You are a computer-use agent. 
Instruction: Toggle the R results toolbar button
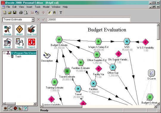click(55, 13)
